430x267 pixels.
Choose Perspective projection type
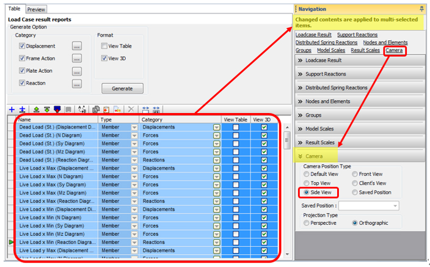pyautogui.click(x=307, y=223)
